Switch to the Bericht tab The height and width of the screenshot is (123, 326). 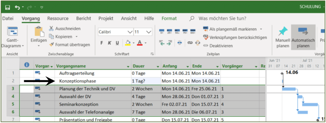[84, 18]
